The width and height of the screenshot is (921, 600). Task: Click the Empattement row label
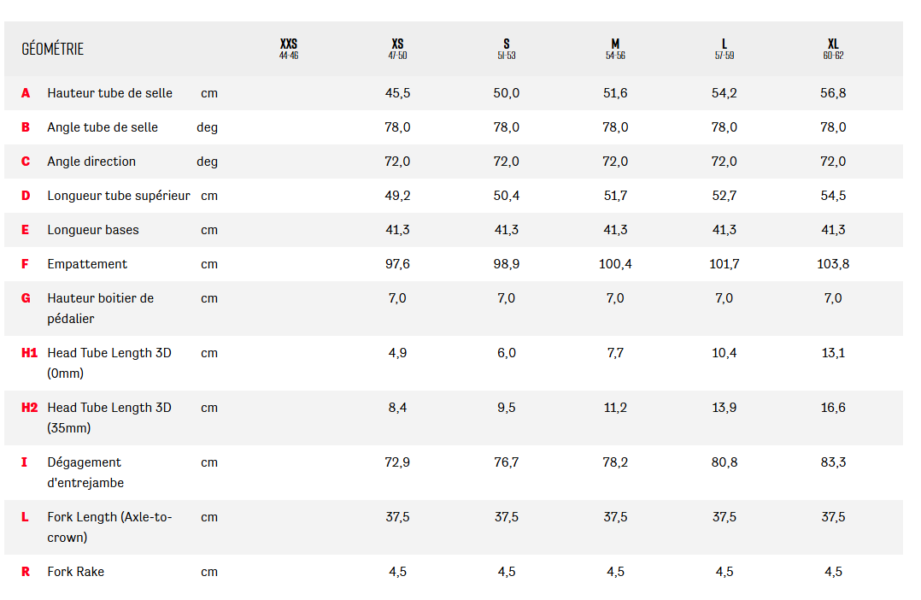point(87,264)
